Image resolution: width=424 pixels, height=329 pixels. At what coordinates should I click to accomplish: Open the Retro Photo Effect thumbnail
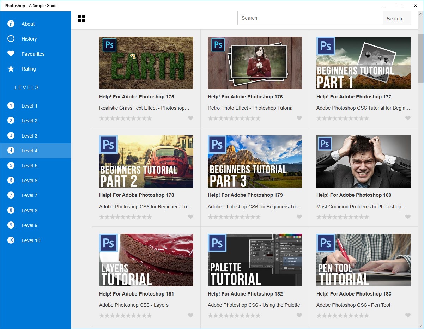[x=255, y=63]
